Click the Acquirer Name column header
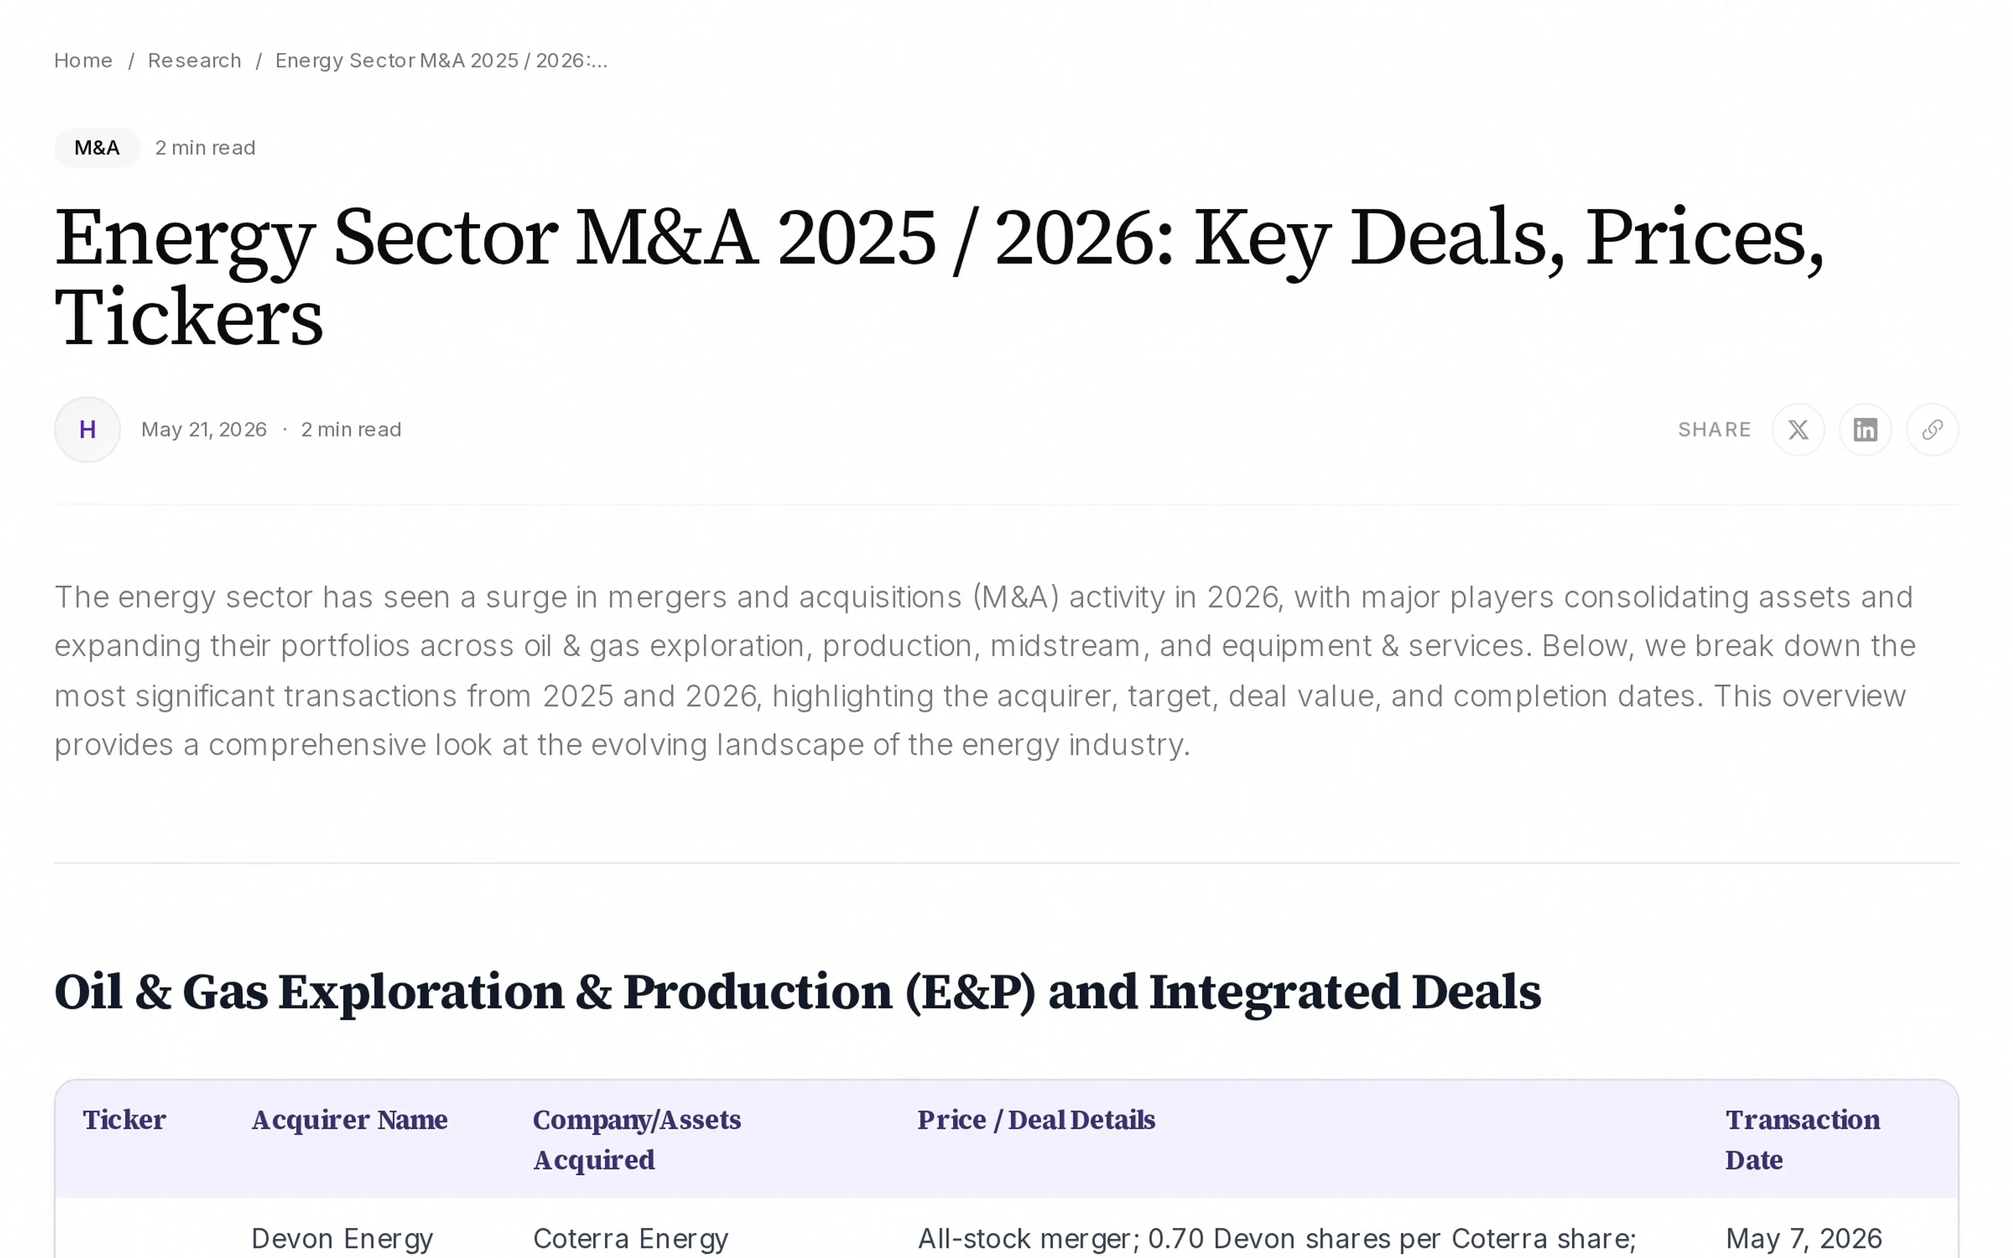 point(349,1120)
